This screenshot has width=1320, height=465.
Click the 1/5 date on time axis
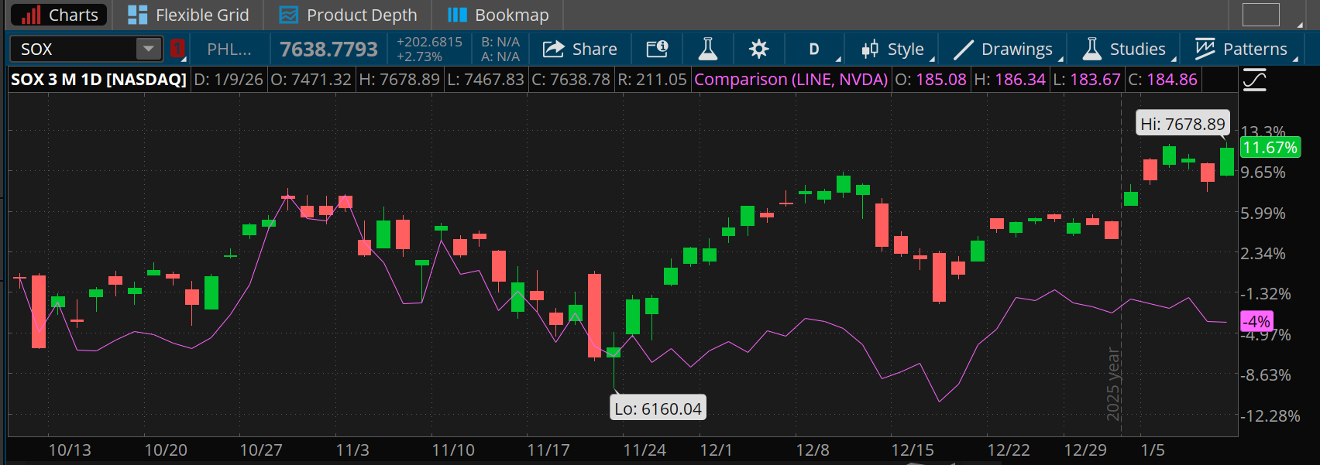[1153, 450]
